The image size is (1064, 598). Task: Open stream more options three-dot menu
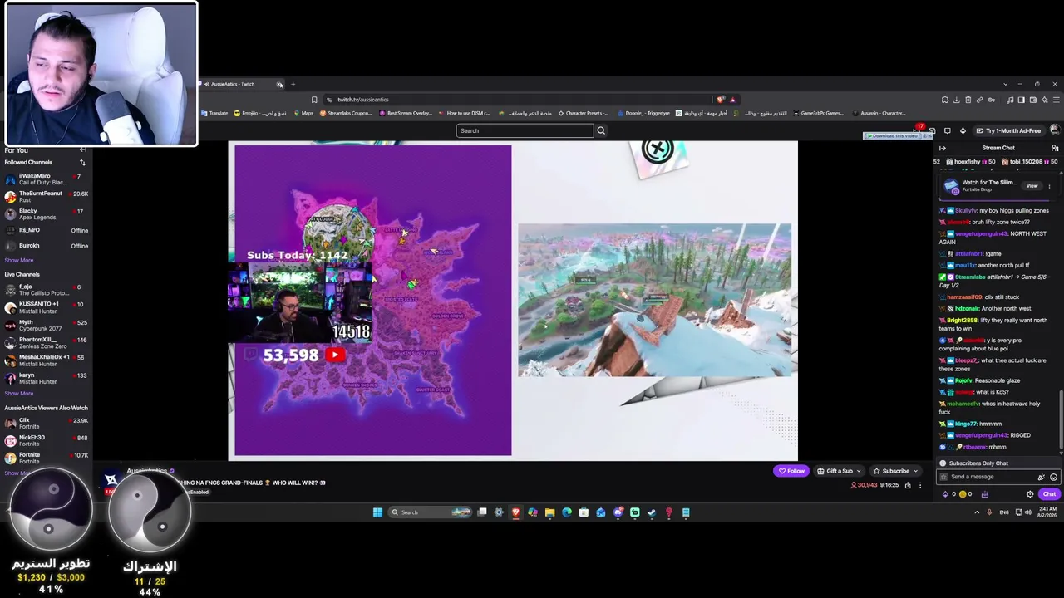click(919, 485)
